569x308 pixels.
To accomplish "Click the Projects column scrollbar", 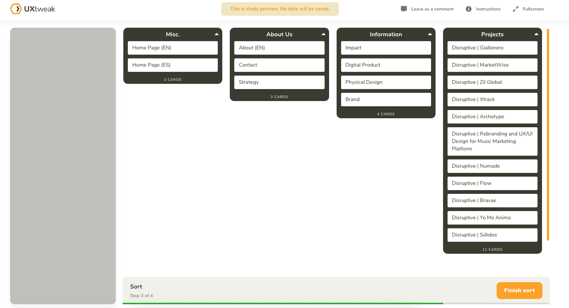I will click(x=548, y=135).
